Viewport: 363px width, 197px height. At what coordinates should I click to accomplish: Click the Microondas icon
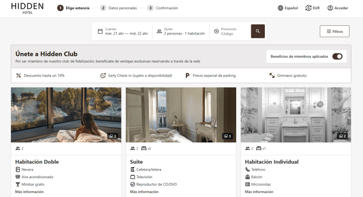click(248, 184)
